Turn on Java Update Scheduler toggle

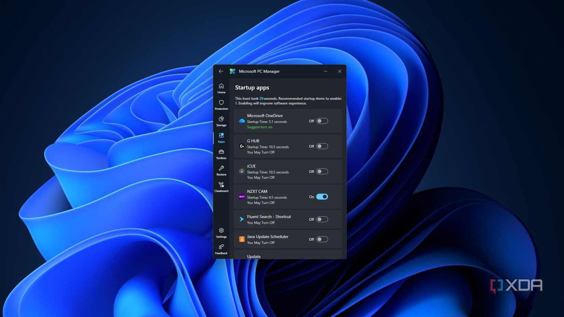pyautogui.click(x=322, y=239)
